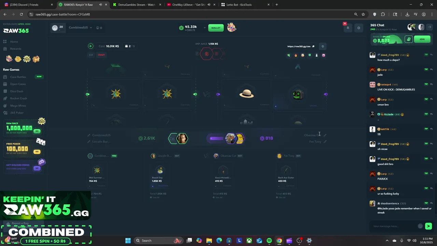Click the green send message arrow
This screenshot has height=246, width=437.
click(x=428, y=226)
